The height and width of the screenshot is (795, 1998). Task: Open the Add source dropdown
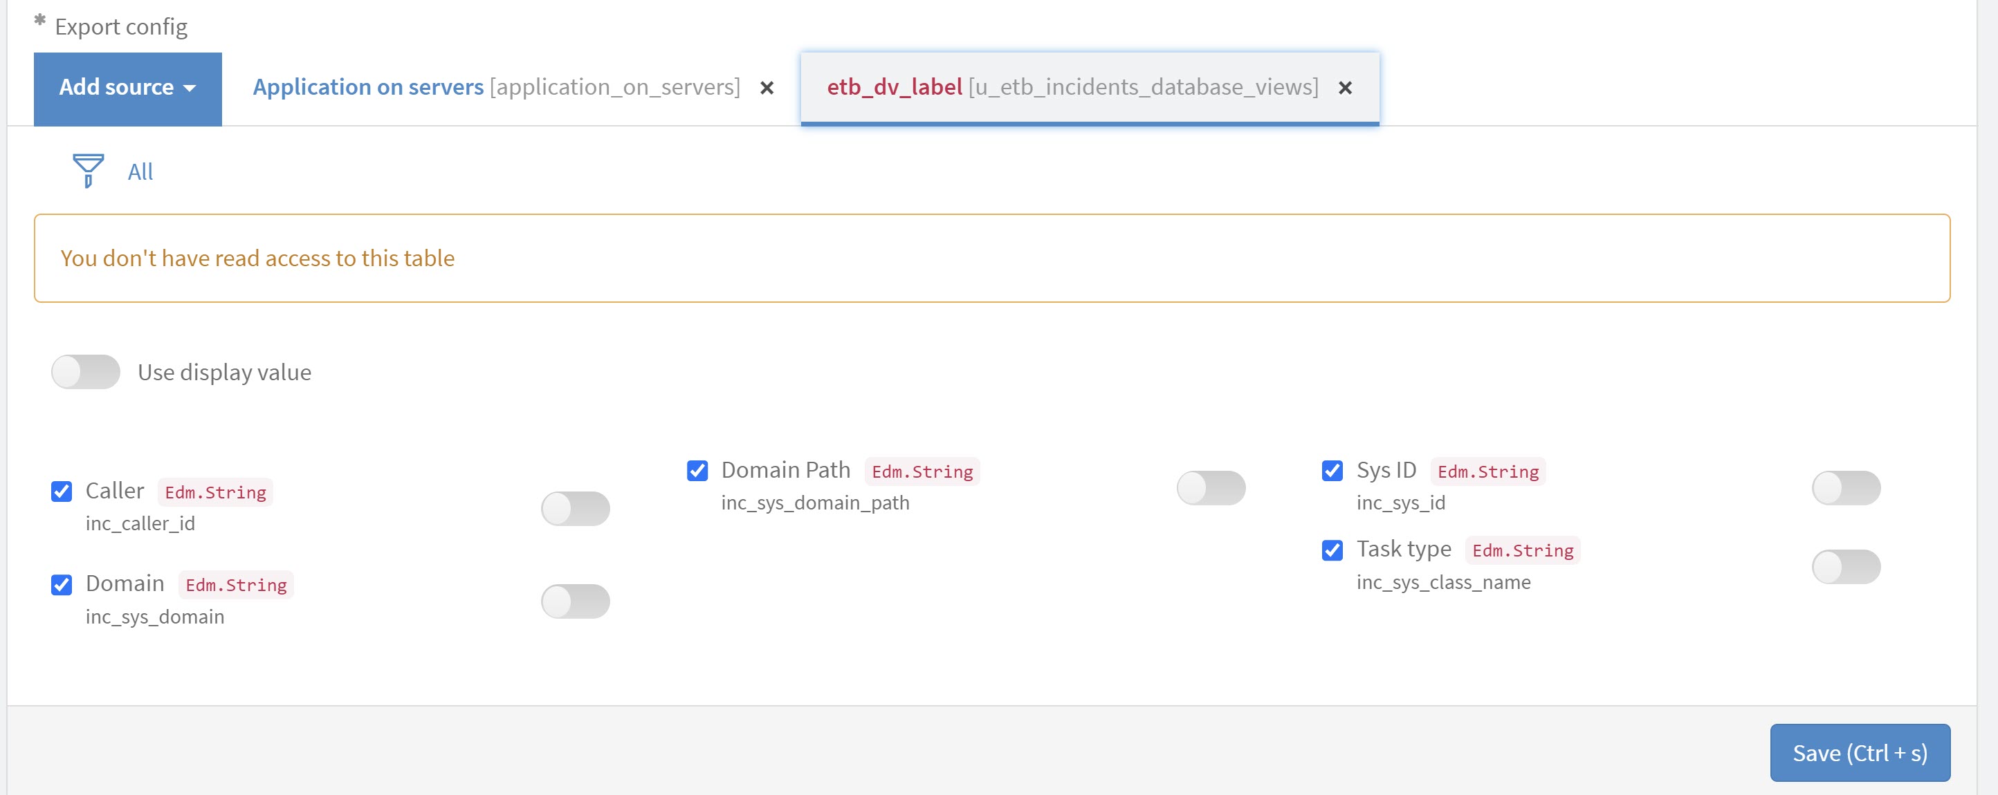[127, 88]
